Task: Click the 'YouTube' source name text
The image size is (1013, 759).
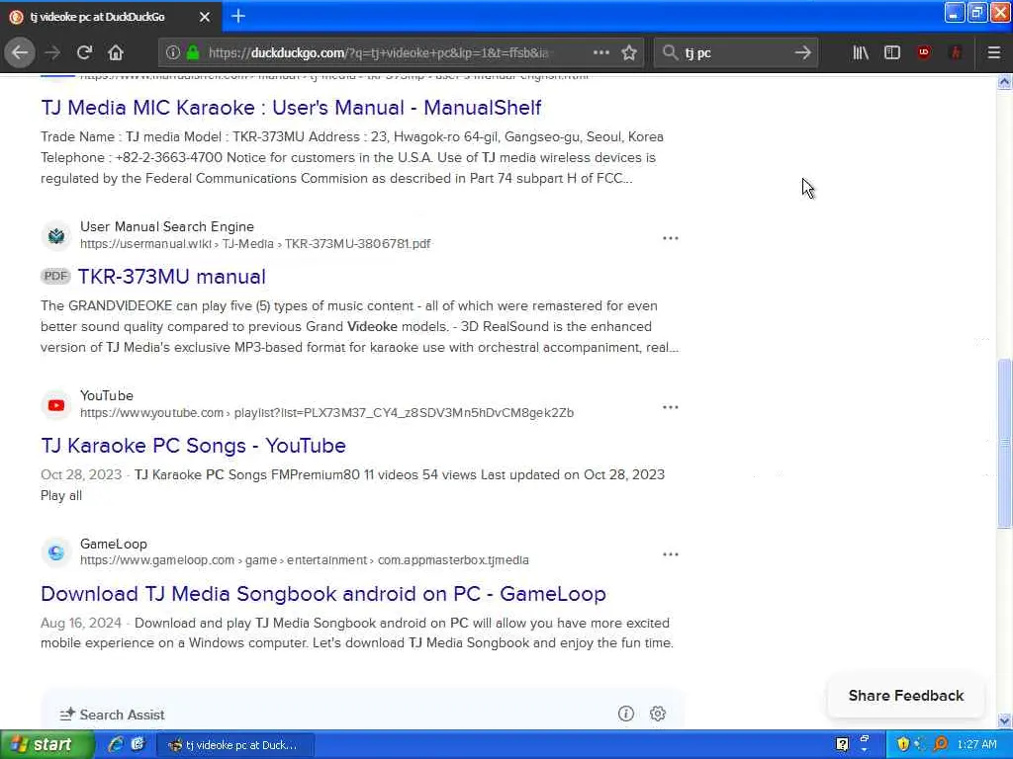Action: (107, 395)
